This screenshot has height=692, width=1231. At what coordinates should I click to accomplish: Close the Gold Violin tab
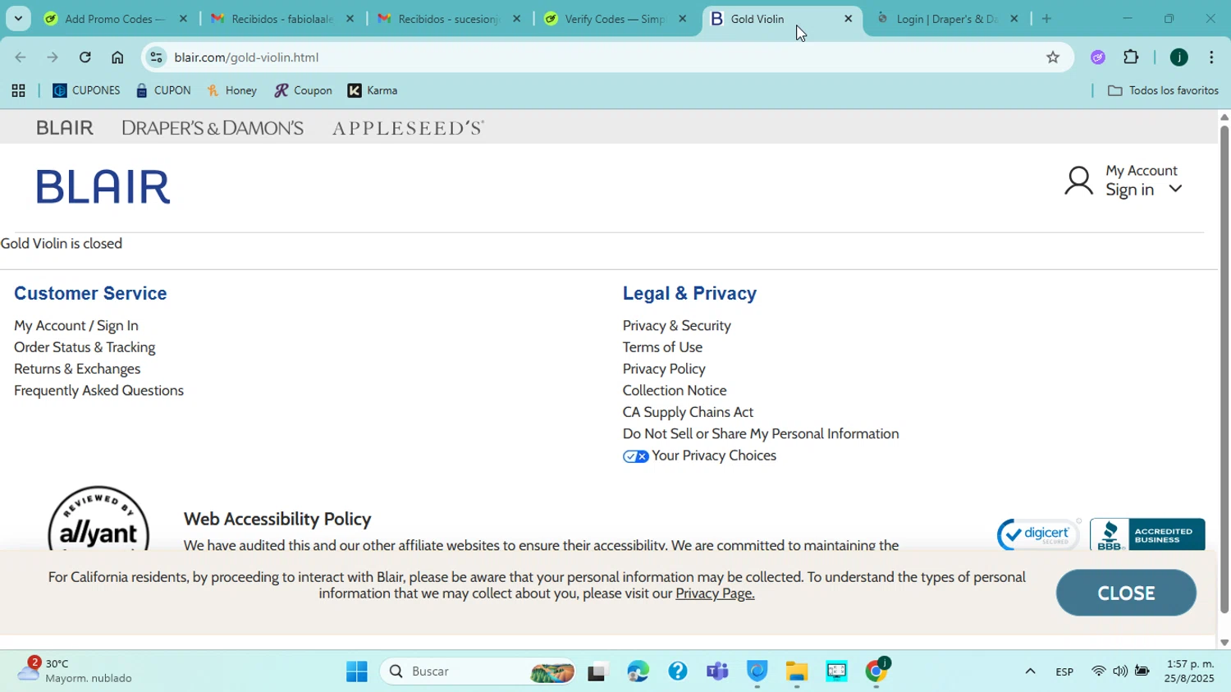[x=849, y=19]
